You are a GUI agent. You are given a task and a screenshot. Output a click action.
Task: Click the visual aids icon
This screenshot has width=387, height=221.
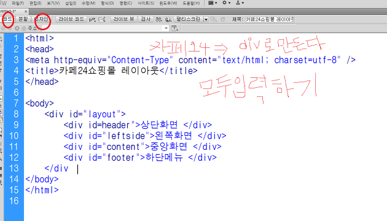214,20
